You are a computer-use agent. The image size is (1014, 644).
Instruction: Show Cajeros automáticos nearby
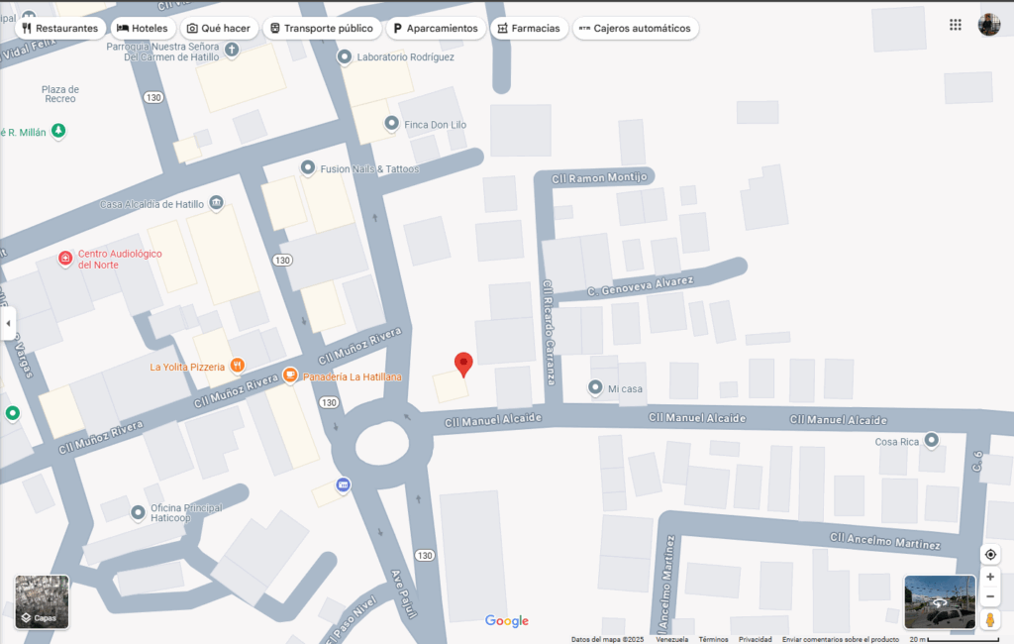tap(635, 28)
